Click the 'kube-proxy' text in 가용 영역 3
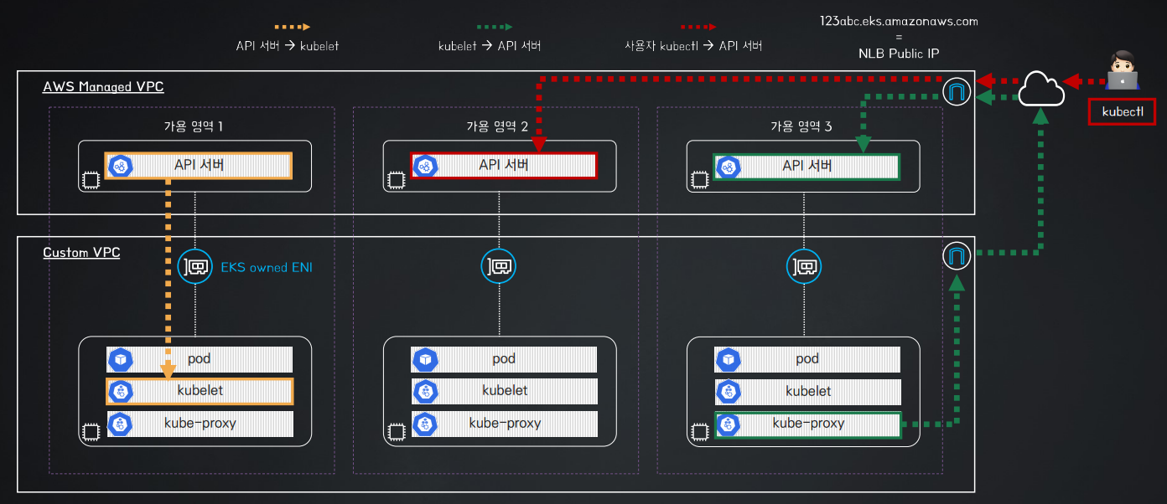 [808, 423]
